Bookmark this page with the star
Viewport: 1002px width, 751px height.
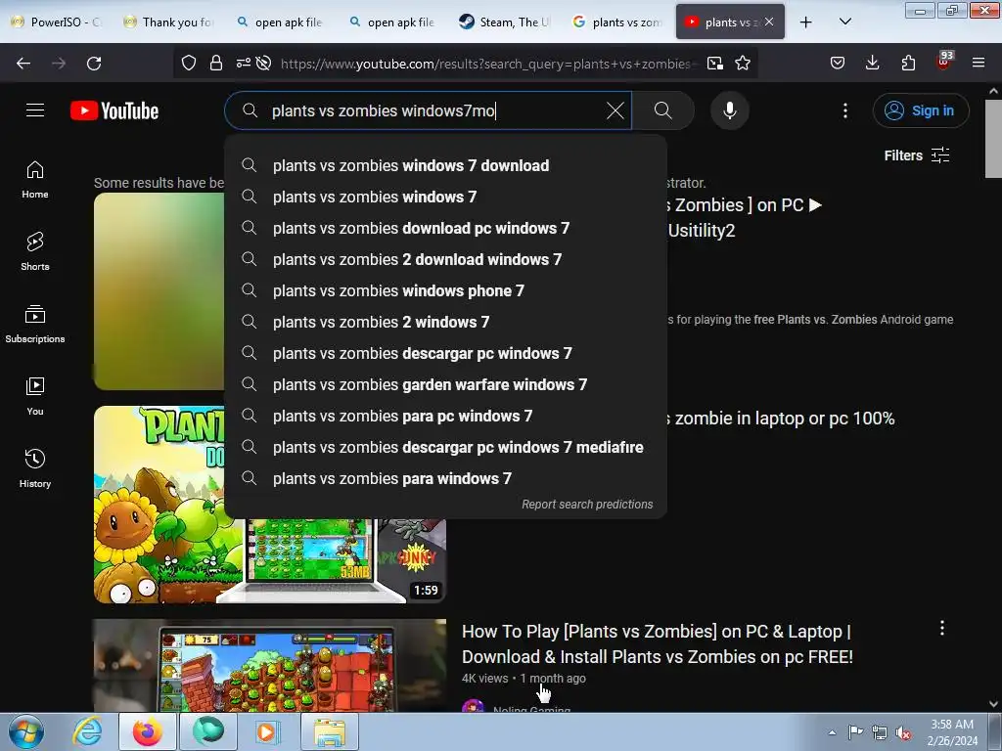click(743, 63)
